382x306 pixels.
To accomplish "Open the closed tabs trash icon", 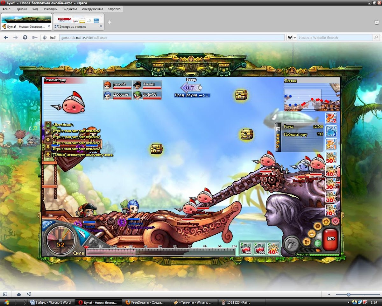I will [377, 22].
